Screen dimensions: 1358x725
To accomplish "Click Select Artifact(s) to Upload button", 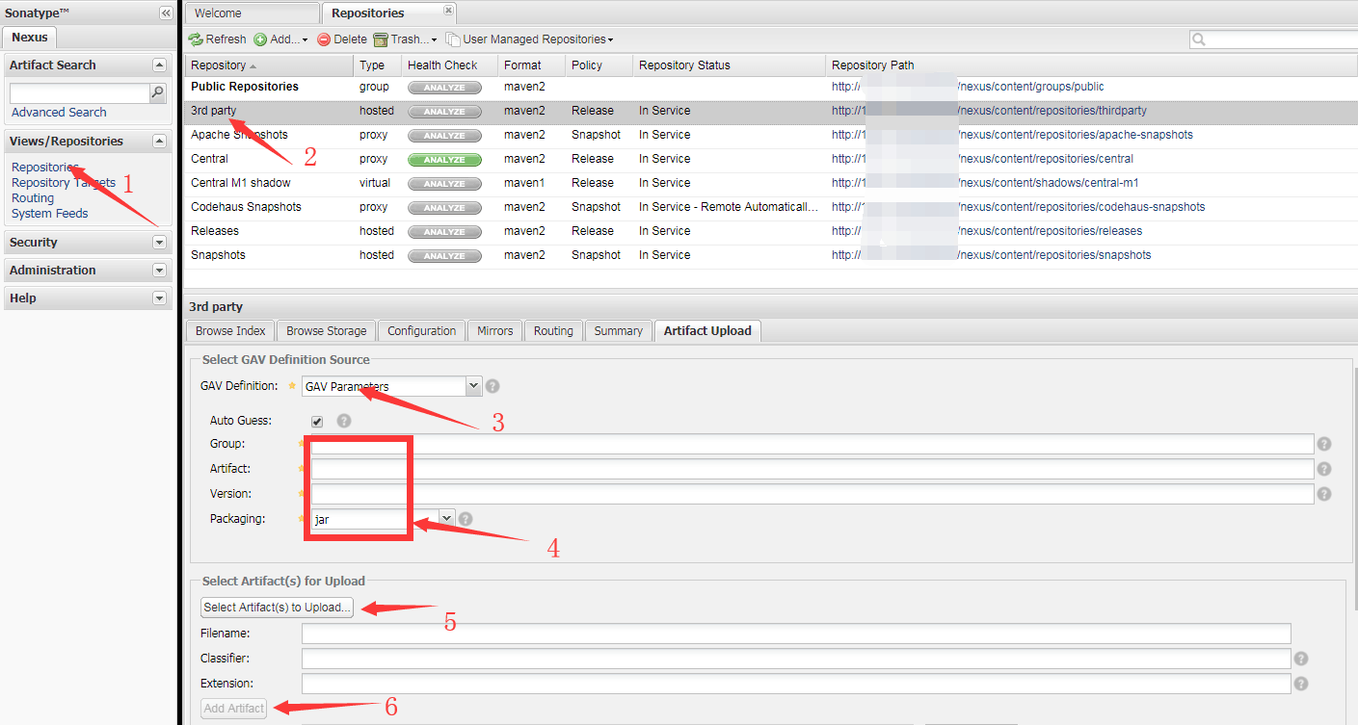I will click(278, 608).
